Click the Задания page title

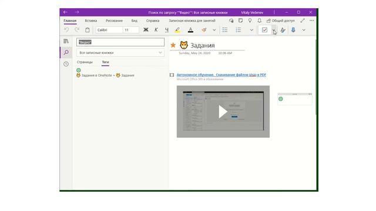(x=202, y=45)
